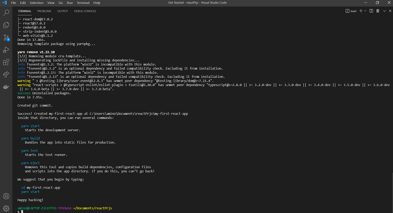Click 'strip-indent@3.0.0' package line
The width and height of the screenshot is (393, 213).
click(40, 31)
